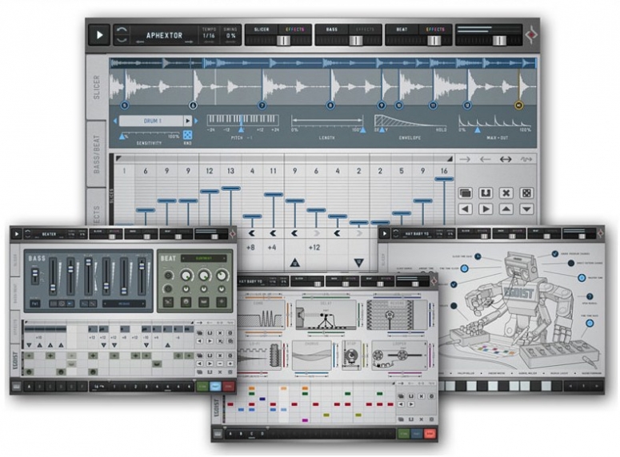Toggle the BEAT track button in top bar
620x457 pixels.
point(402,30)
